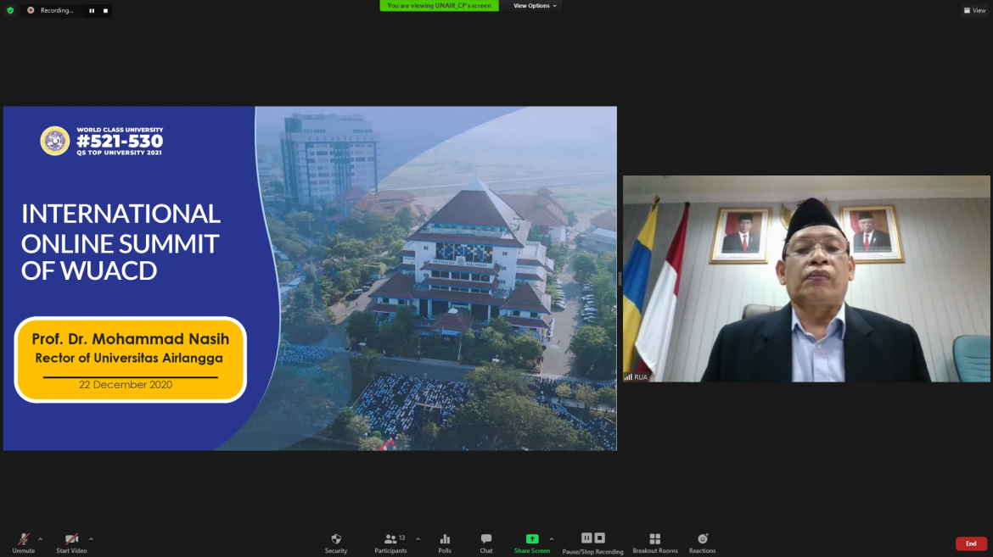
Task: Click the "INTERNATIONAL ONLINE SUMMIT OF WUACD" title
Action: click(x=121, y=242)
